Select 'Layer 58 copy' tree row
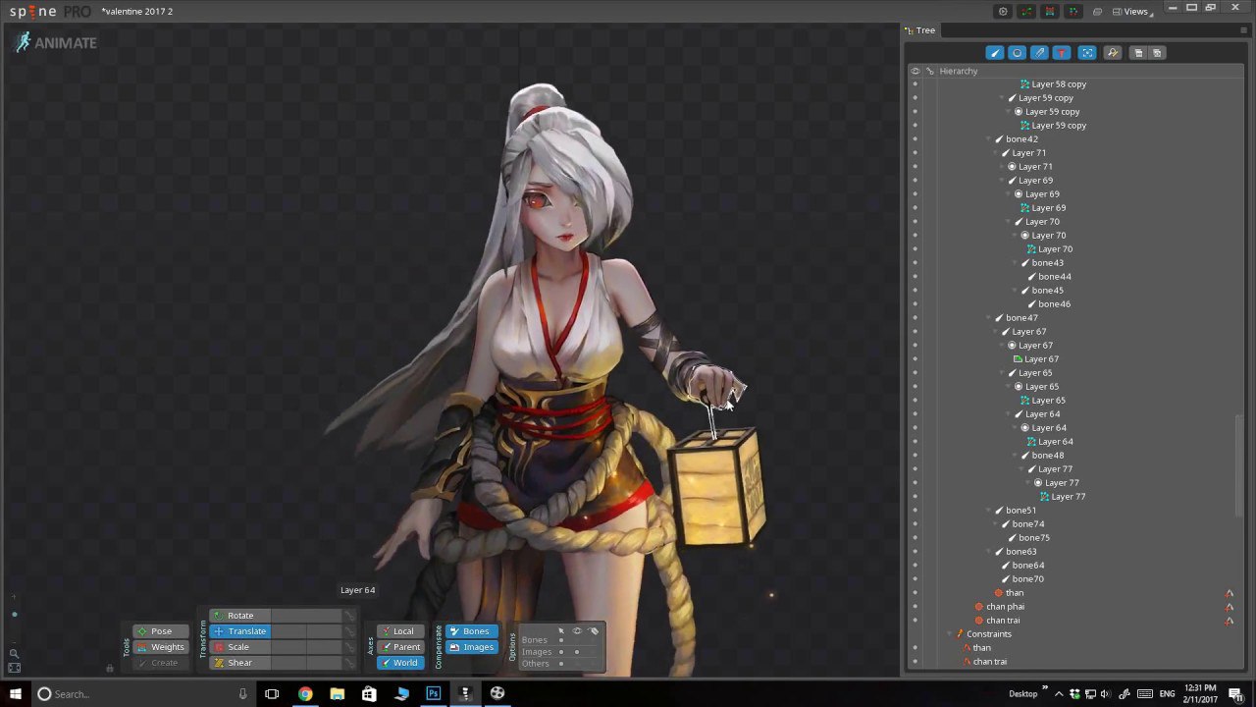1256x707 pixels. [1059, 84]
